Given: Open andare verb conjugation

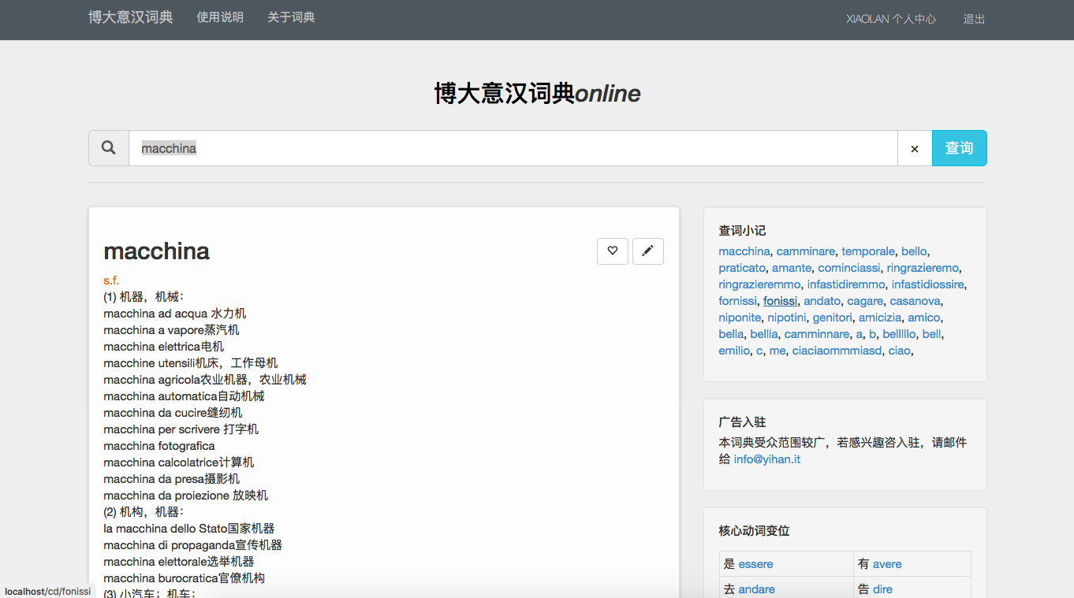Looking at the screenshot, I should click(757, 589).
